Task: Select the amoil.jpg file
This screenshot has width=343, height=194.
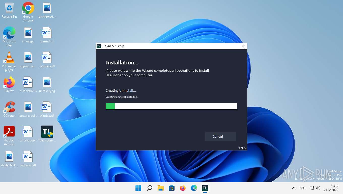Action: pos(28,35)
